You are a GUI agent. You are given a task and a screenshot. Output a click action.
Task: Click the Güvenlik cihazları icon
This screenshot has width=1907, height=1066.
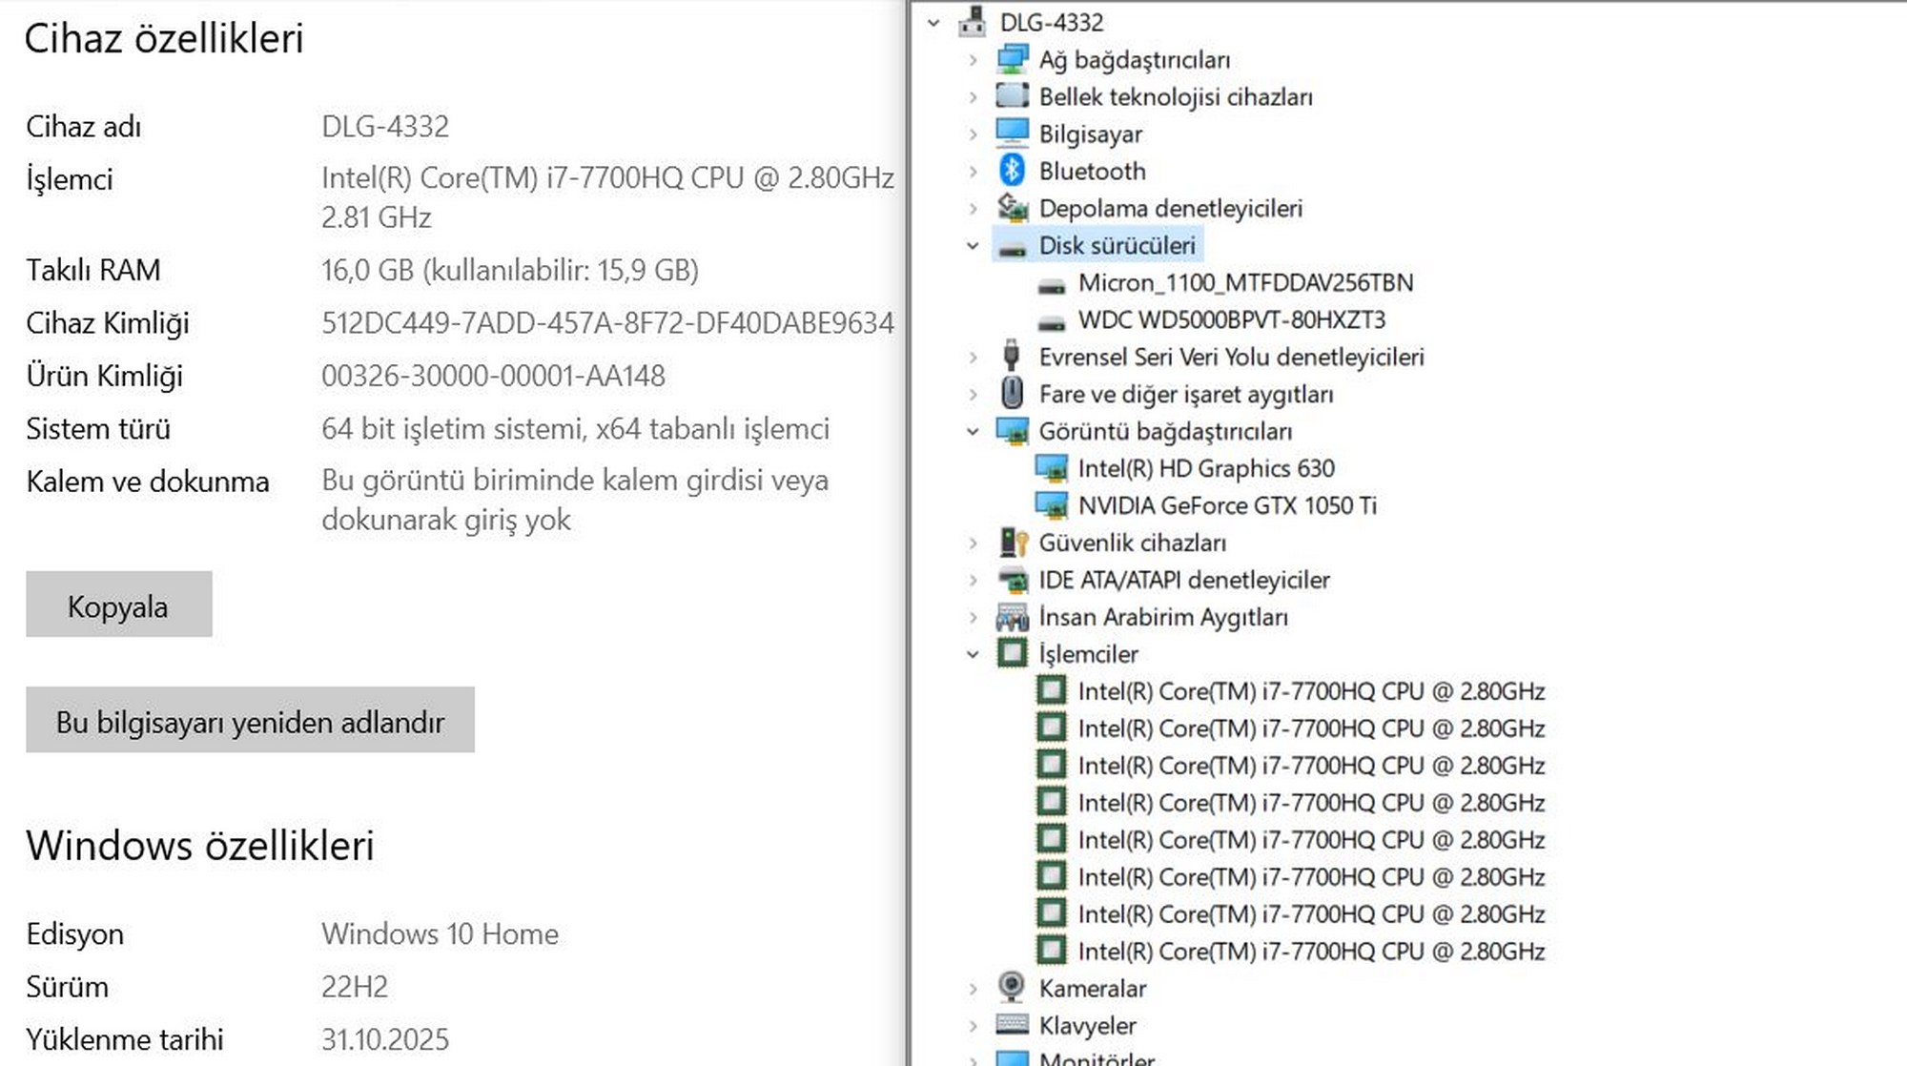click(x=1012, y=543)
